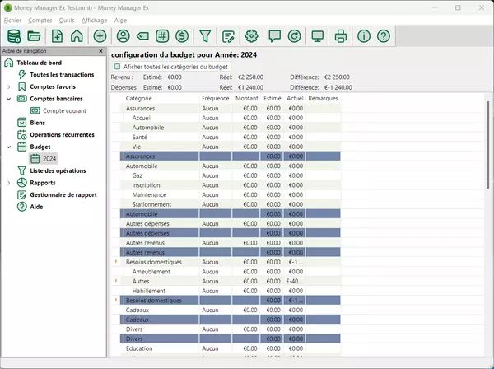494x369 pixels.
Task: Open the Tags manager icon
Action: coord(142,35)
